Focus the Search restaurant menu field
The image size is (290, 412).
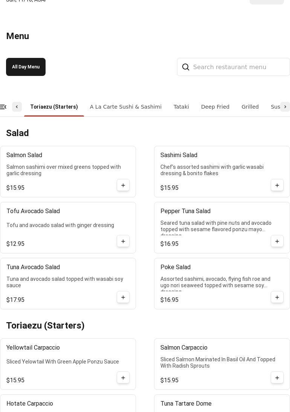click(x=239, y=67)
